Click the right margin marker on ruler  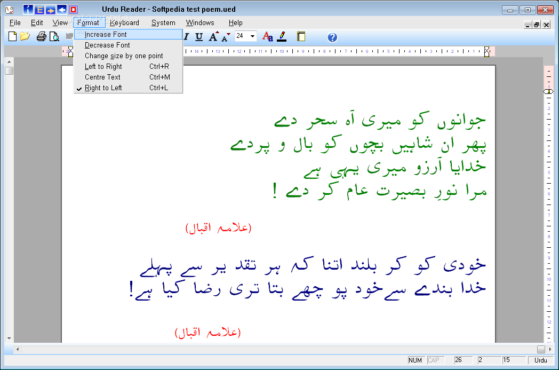click(x=486, y=52)
